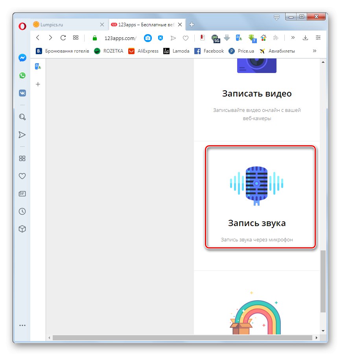Open a new tab with plus button
This screenshot has height=356, width=341.
click(x=192, y=24)
